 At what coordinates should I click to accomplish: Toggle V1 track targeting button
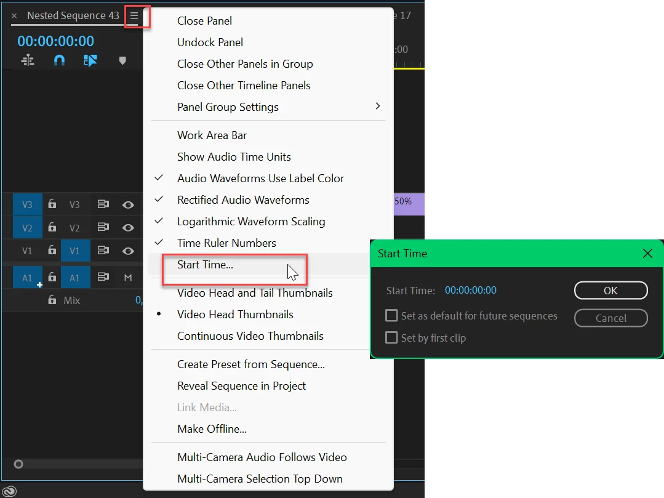click(x=75, y=251)
